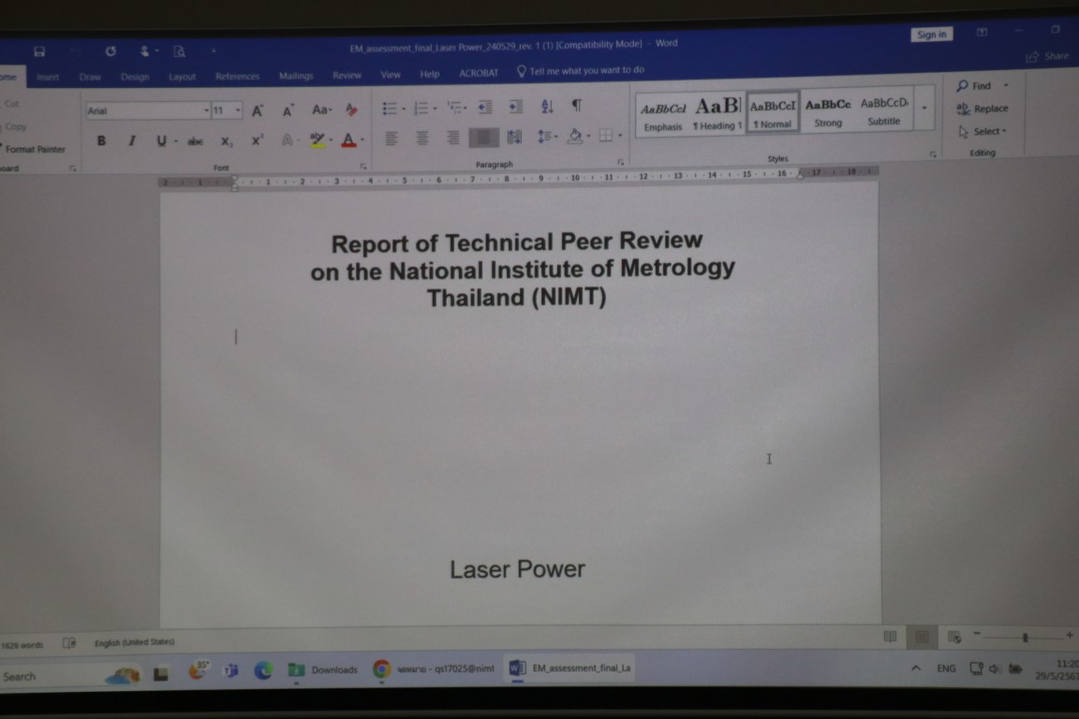The image size is (1079, 719).
Task: Click the Sign in button
Action: (x=931, y=35)
